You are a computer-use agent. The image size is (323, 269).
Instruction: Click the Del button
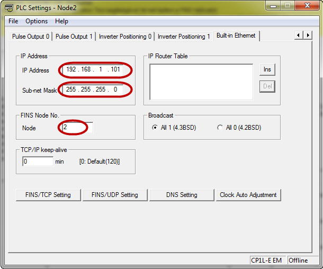(267, 86)
